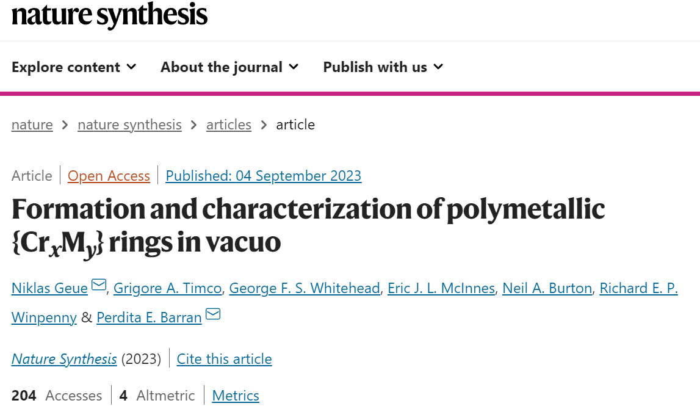This screenshot has width=700, height=417.
Task: Click the email envelope icon beside Perdita E. Barran
Action: coord(213,314)
